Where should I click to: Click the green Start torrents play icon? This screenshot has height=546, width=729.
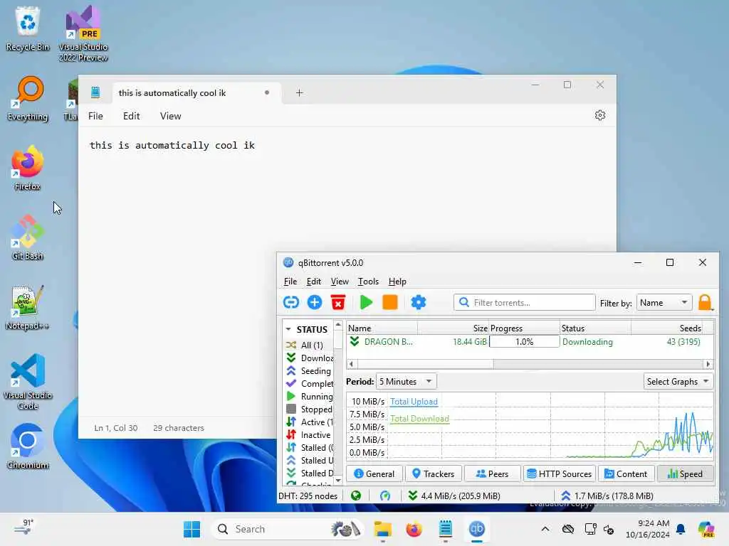pyautogui.click(x=367, y=303)
